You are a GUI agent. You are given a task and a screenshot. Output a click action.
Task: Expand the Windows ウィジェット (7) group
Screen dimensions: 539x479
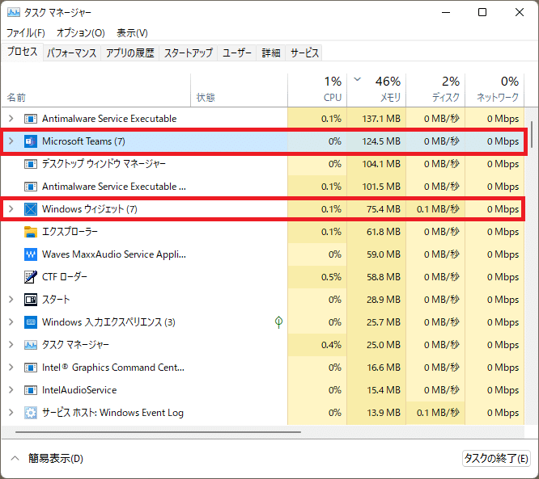(11, 209)
